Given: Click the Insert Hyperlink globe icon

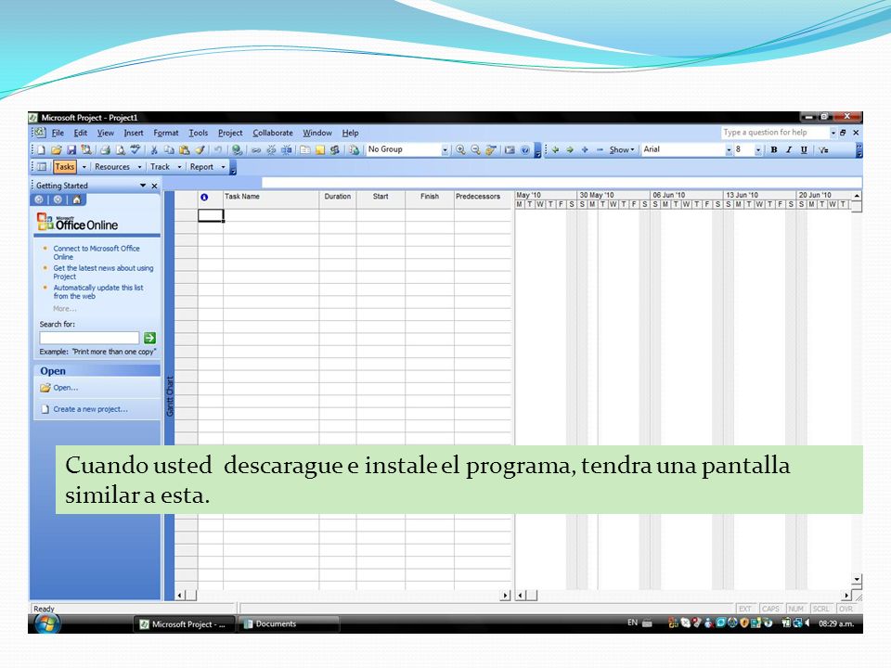Looking at the screenshot, I should pyautogui.click(x=237, y=150).
